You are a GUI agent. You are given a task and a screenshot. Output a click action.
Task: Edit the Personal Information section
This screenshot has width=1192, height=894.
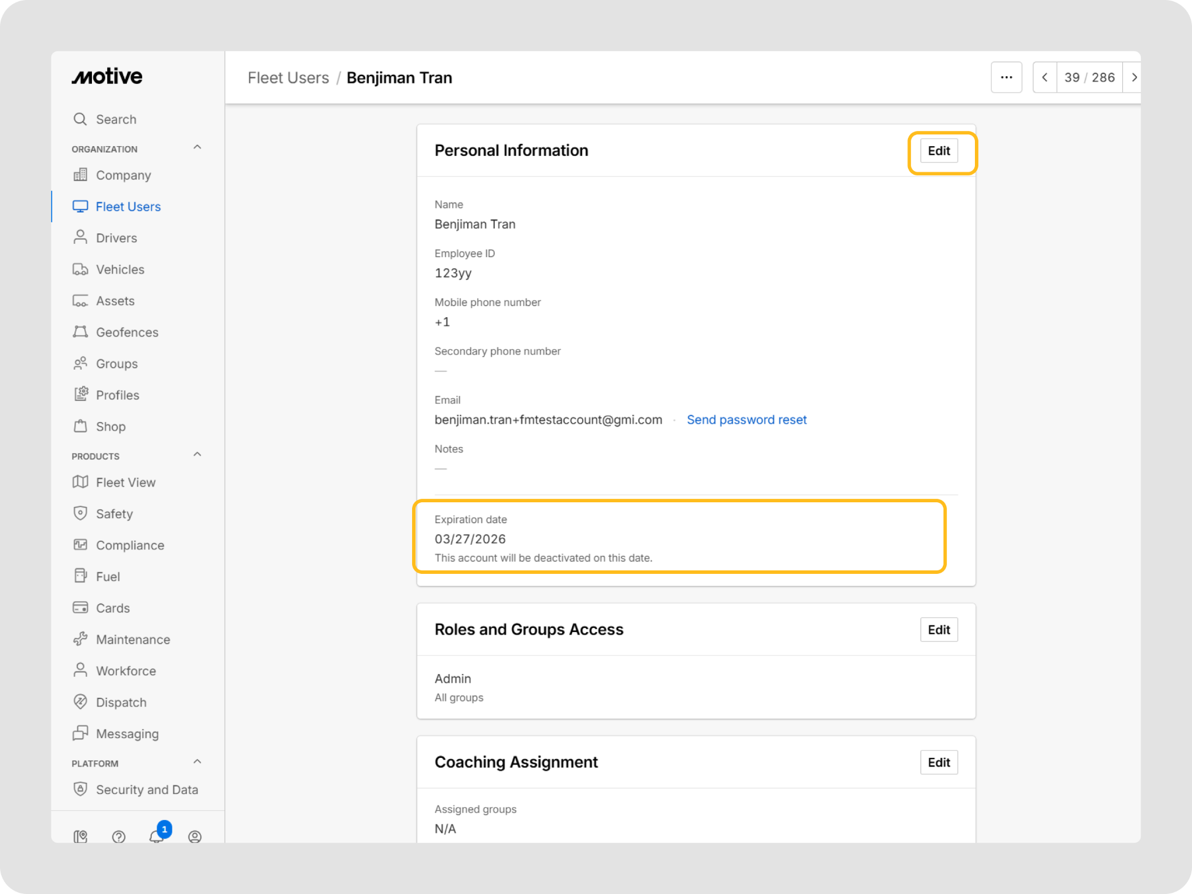939,151
